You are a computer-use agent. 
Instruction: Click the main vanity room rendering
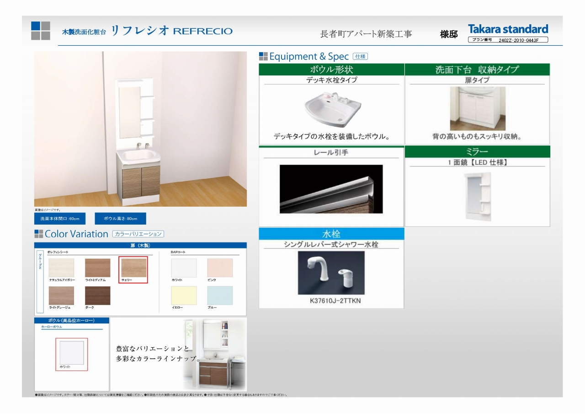coord(140,129)
